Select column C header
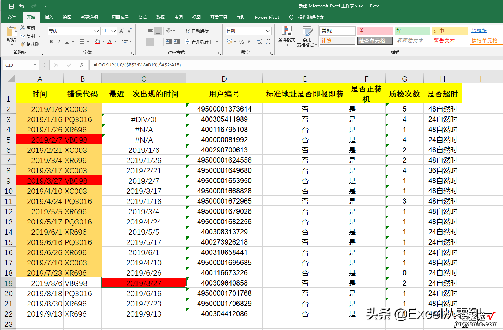 pyautogui.click(x=144, y=79)
